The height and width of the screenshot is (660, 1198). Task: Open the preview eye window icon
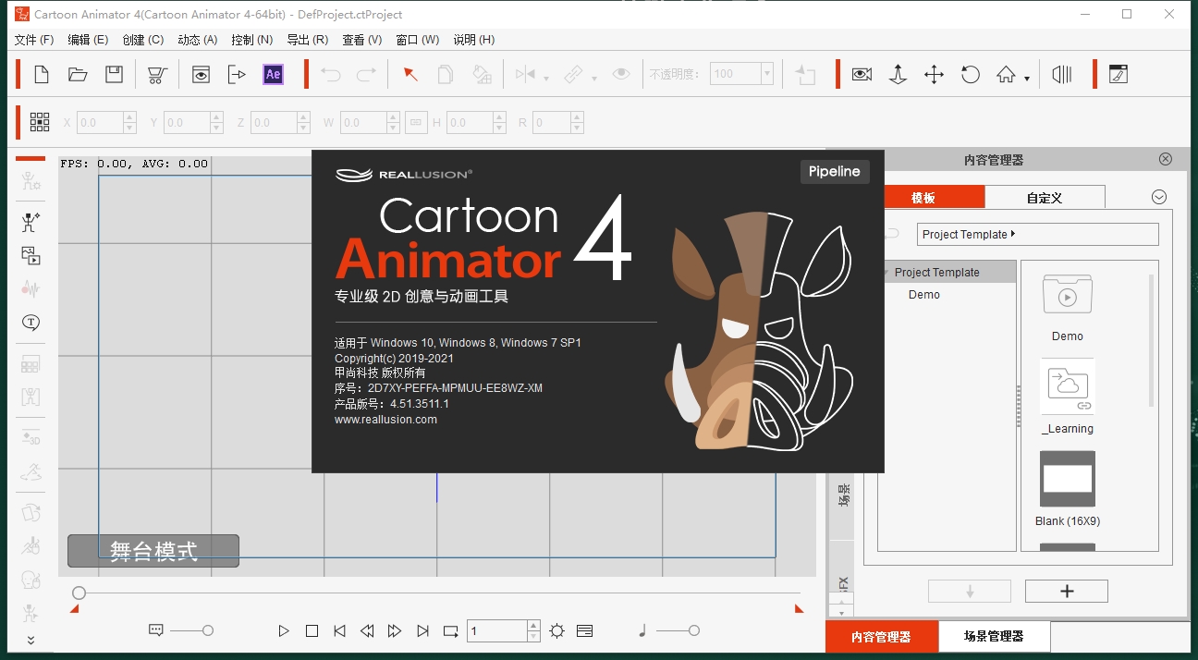coord(201,75)
